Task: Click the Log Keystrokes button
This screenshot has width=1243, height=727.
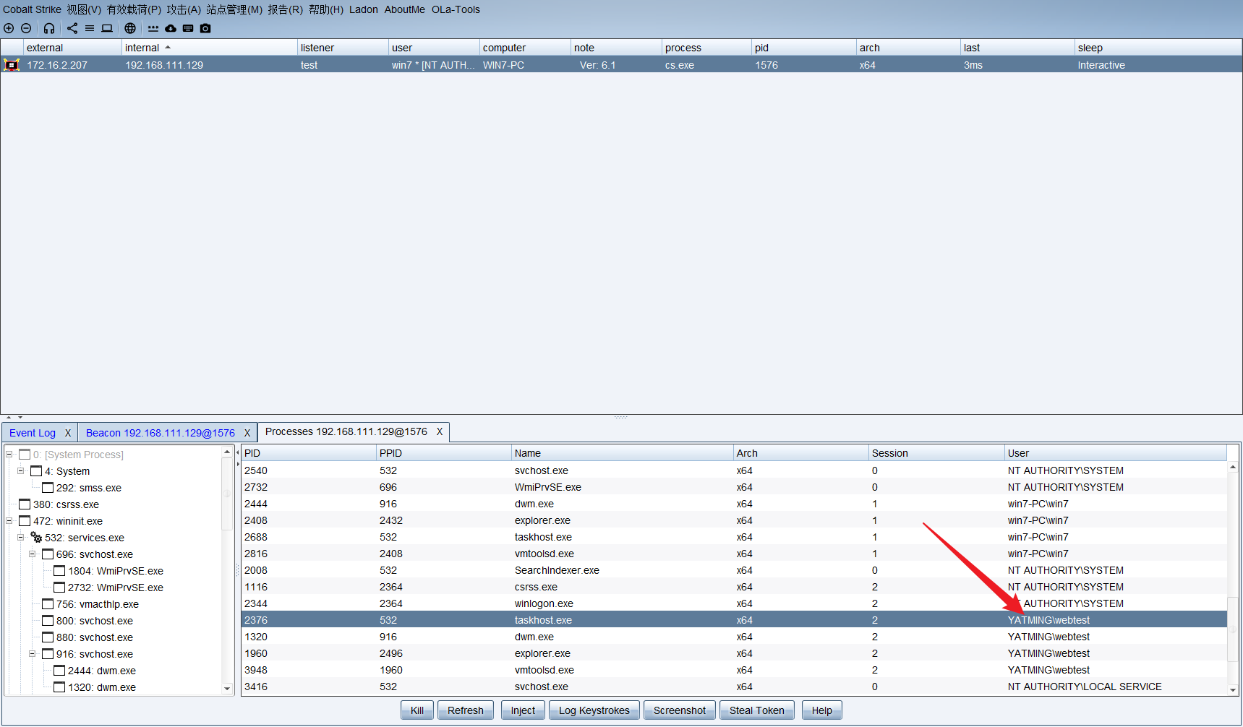Action: point(594,710)
